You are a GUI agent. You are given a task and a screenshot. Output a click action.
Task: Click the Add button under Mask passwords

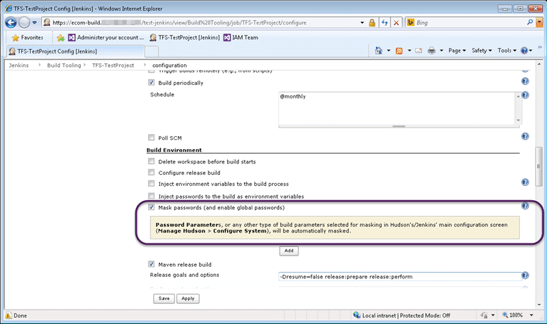coord(289,251)
